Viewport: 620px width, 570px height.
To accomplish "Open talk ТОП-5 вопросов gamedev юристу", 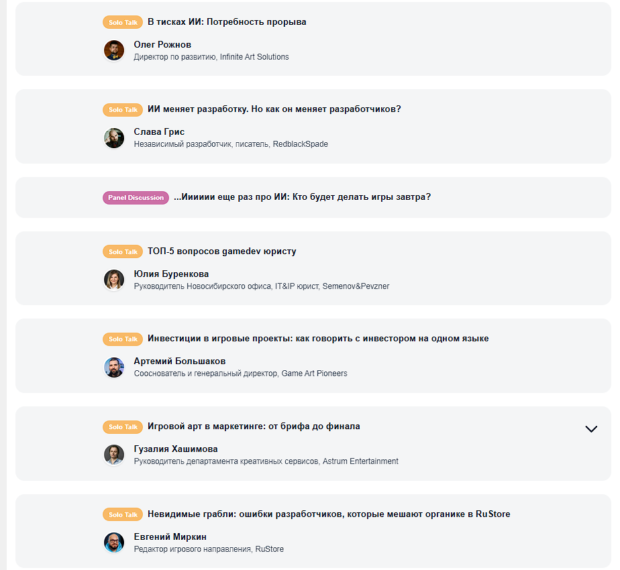I will click(x=222, y=251).
